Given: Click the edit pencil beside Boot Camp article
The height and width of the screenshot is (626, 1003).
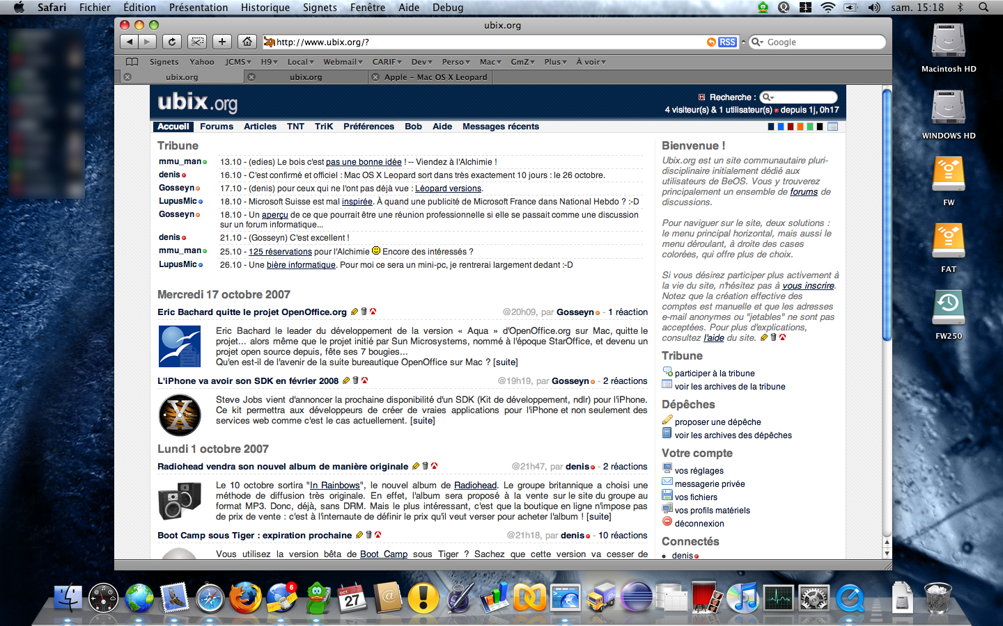Looking at the screenshot, I should [359, 535].
